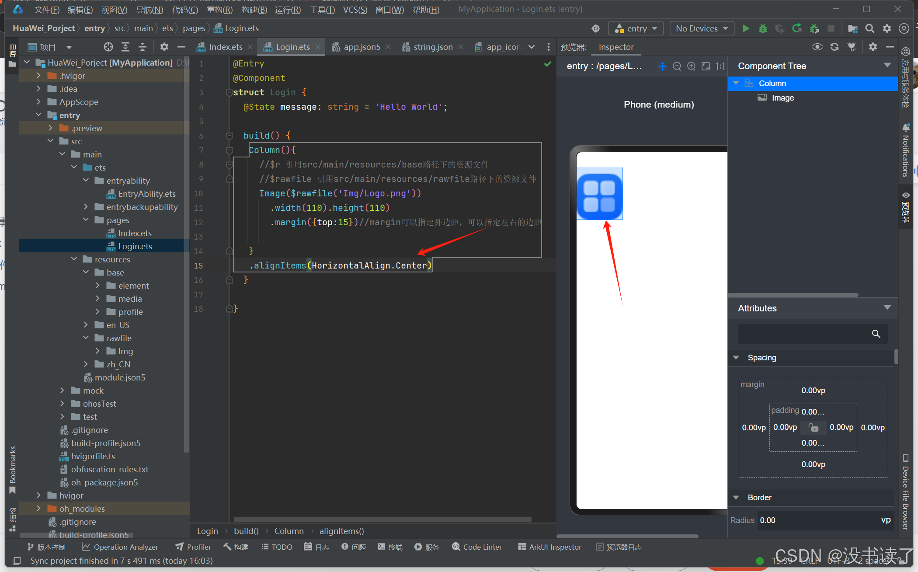Click the Debug bug icon
Viewport: 918px width, 572px height.
[762, 28]
